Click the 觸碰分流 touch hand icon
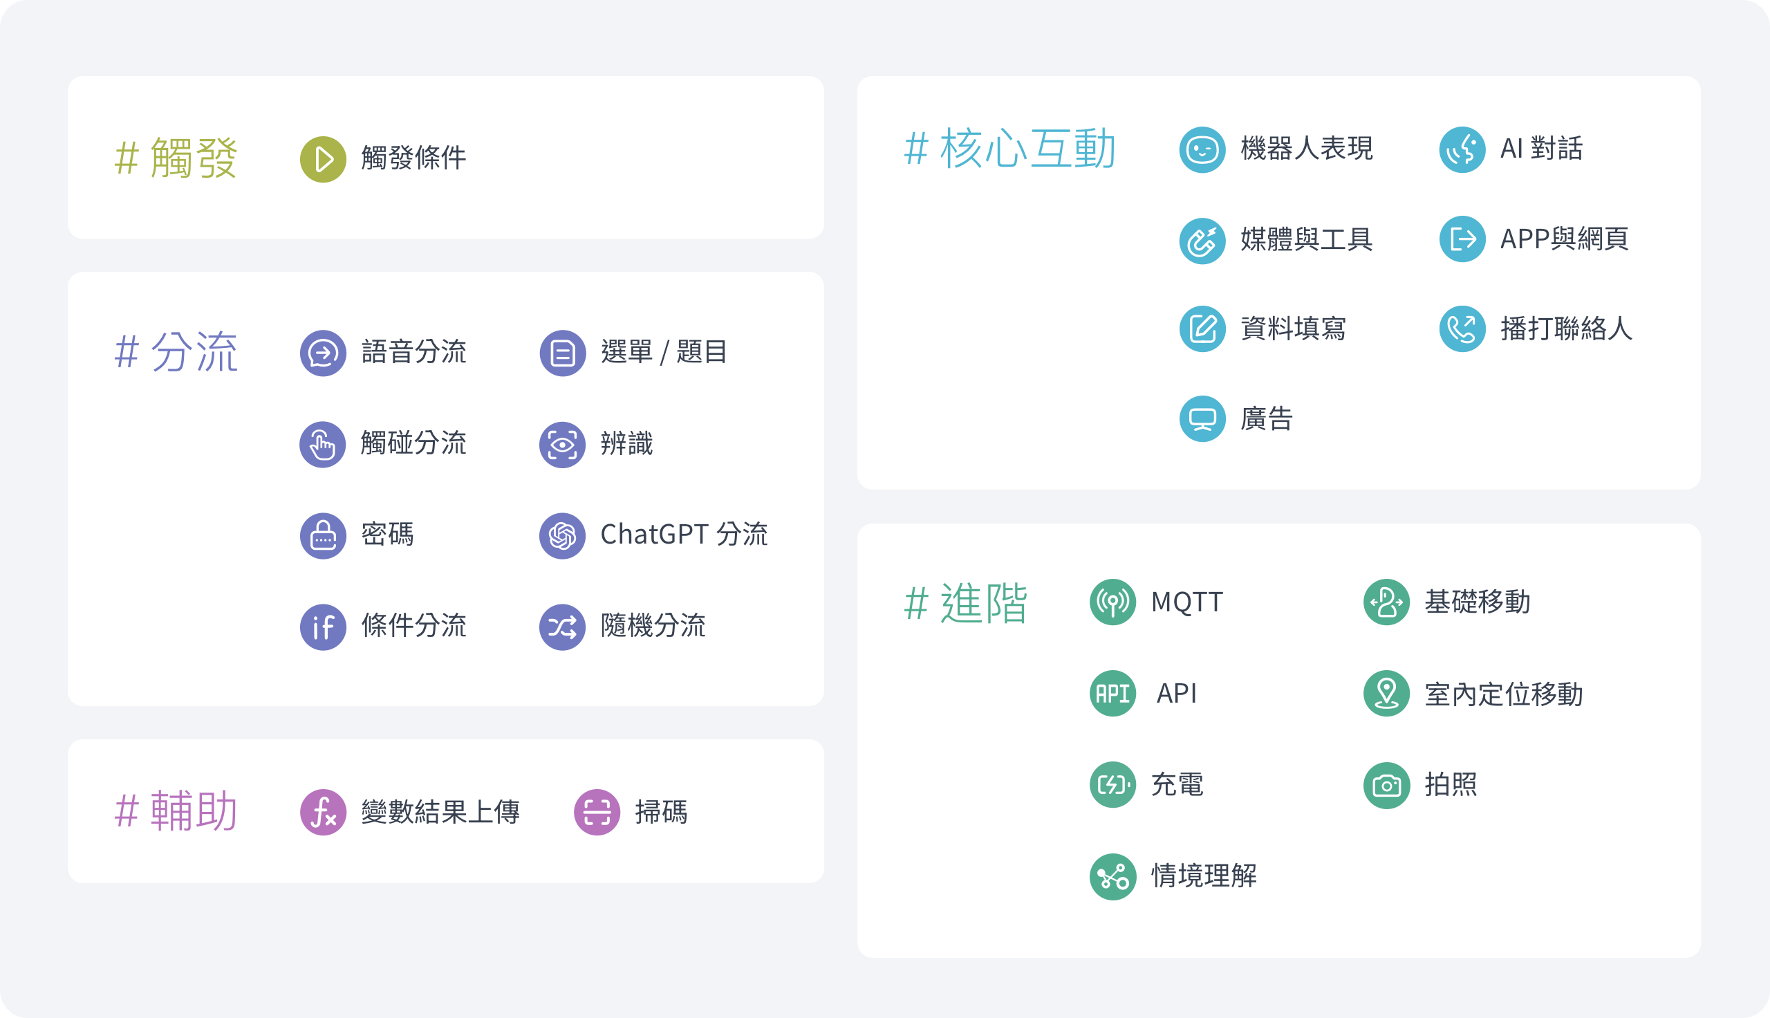The height and width of the screenshot is (1018, 1770). click(x=323, y=445)
